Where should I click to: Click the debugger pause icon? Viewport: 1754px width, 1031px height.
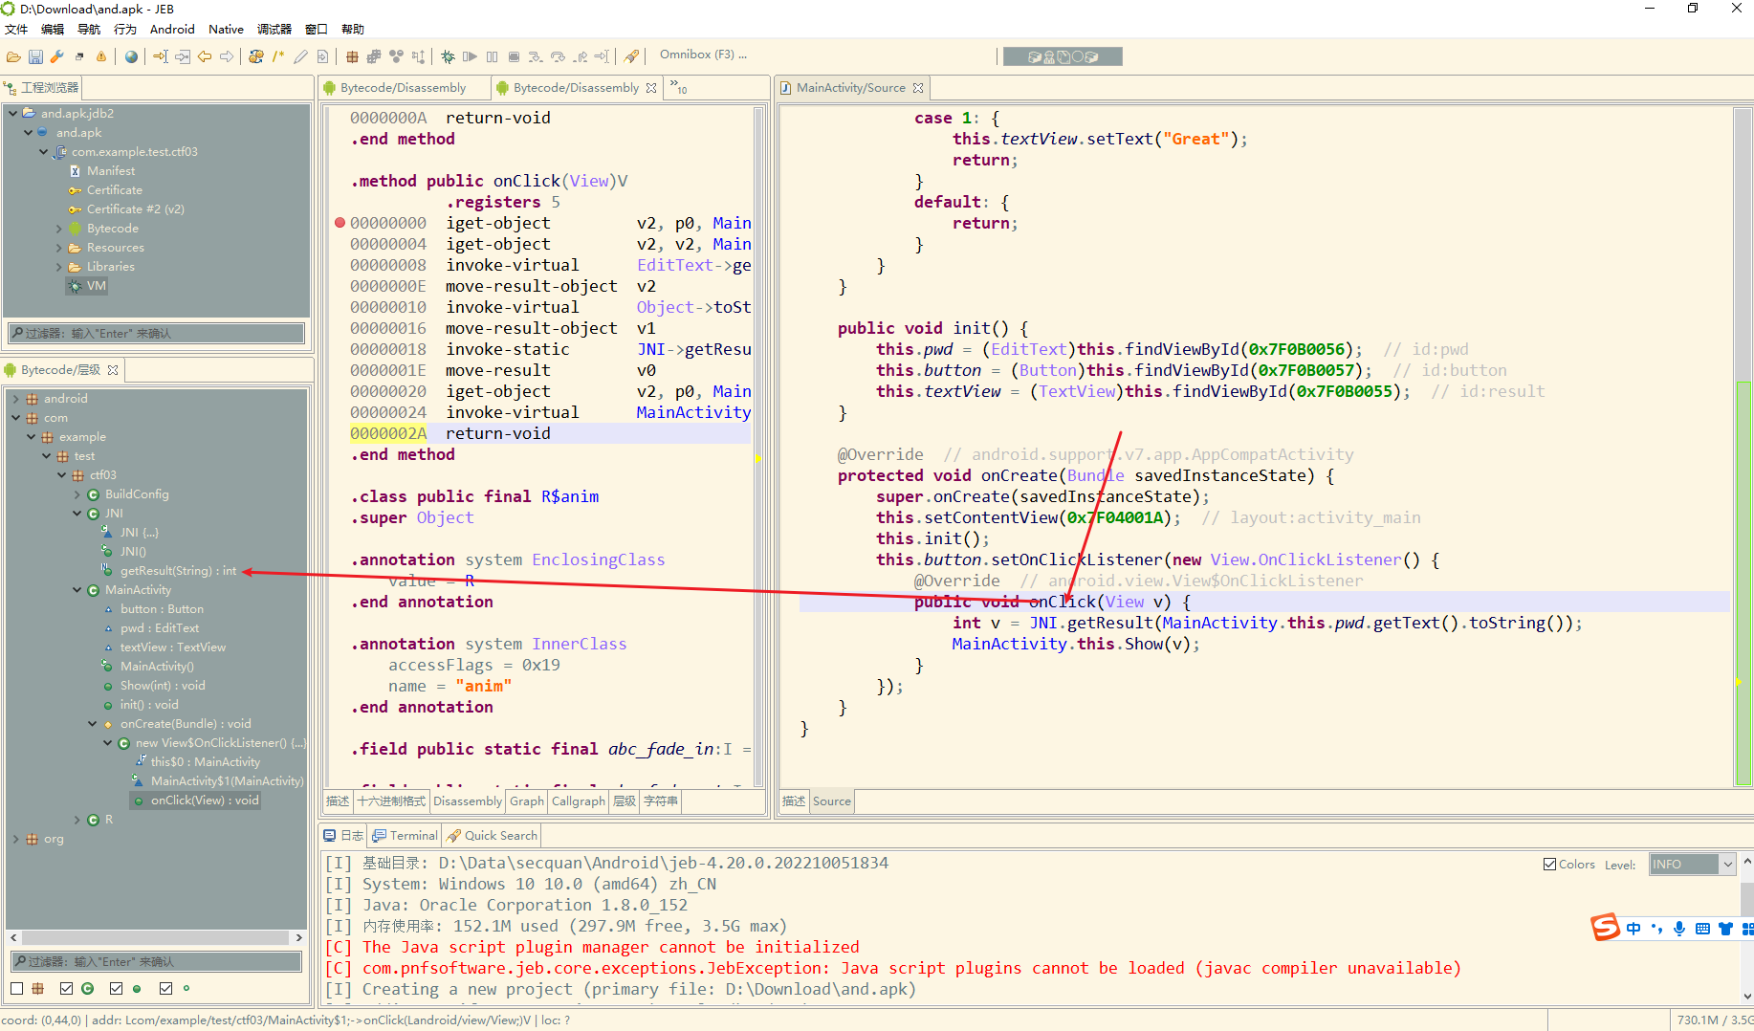[492, 56]
